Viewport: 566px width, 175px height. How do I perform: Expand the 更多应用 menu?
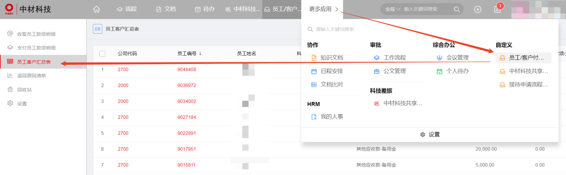pyautogui.click(x=324, y=9)
